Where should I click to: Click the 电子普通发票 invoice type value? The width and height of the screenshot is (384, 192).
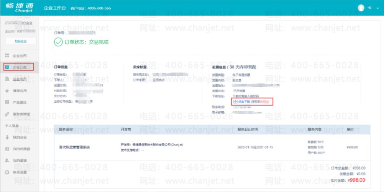241,75
